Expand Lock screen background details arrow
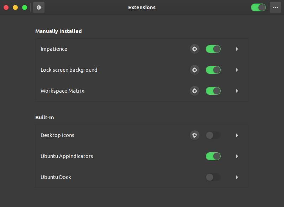This screenshot has width=284, height=207. [237, 70]
